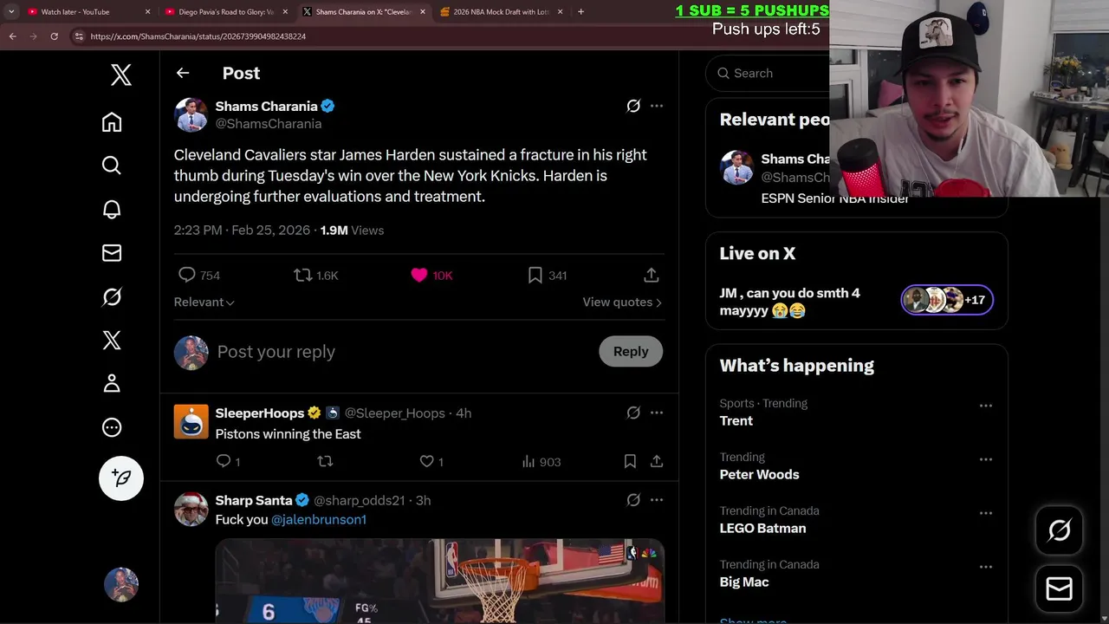The image size is (1109, 624).
Task: Open Grok action on SleeperHoops reply
Action: click(633, 413)
